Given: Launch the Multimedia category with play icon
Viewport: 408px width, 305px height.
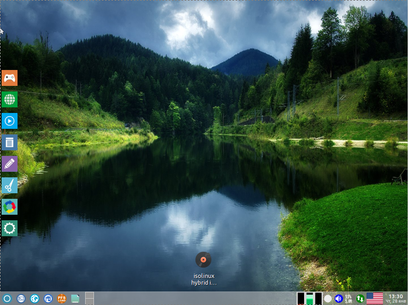Looking at the screenshot, I should tap(10, 121).
